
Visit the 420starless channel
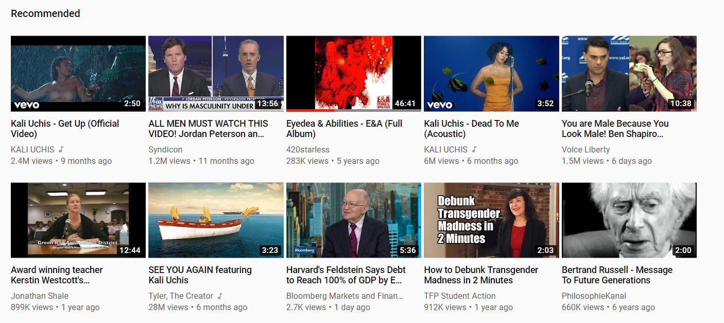(x=308, y=149)
